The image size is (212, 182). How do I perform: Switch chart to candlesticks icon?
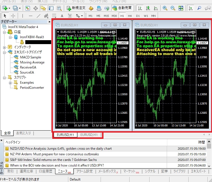148,8
